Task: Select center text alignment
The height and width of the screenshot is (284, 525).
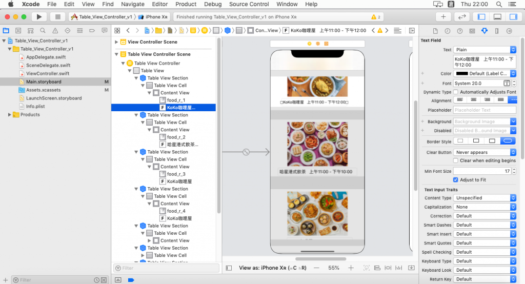Action: [473, 100]
